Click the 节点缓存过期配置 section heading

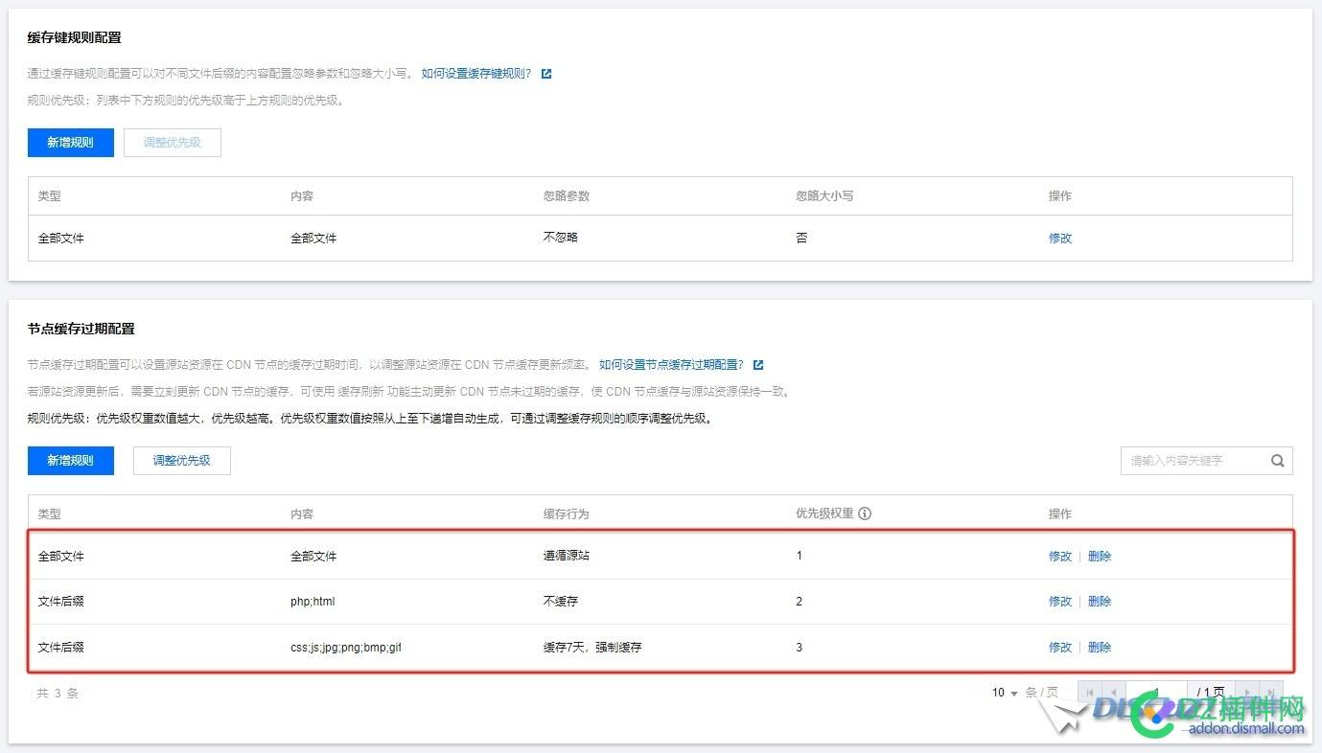(x=81, y=329)
